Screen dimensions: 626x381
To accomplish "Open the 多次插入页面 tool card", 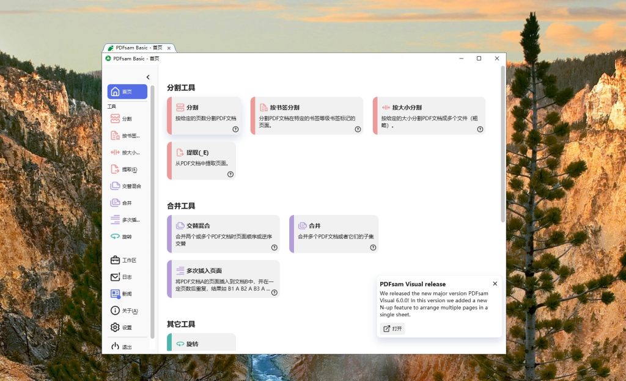I will [x=223, y=279].
